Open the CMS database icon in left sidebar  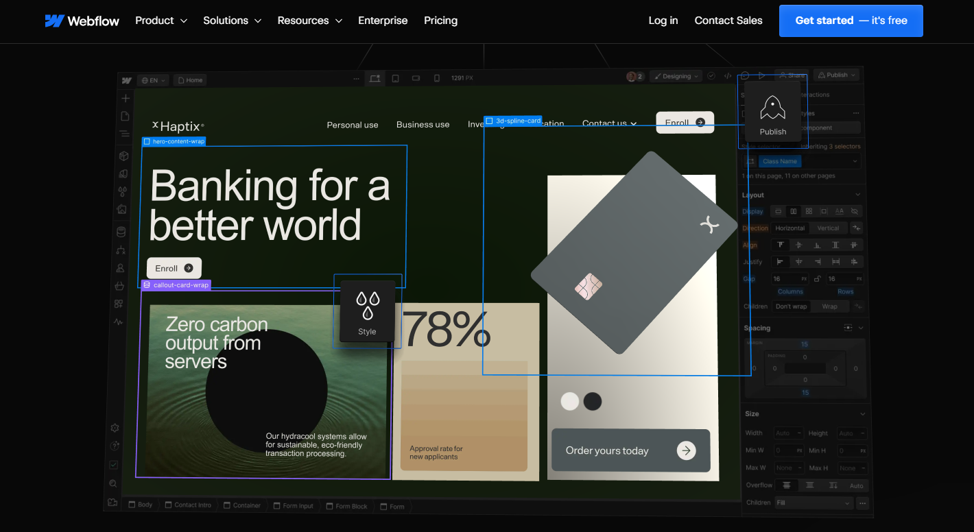pyautogui.click(x=121, y=232)
